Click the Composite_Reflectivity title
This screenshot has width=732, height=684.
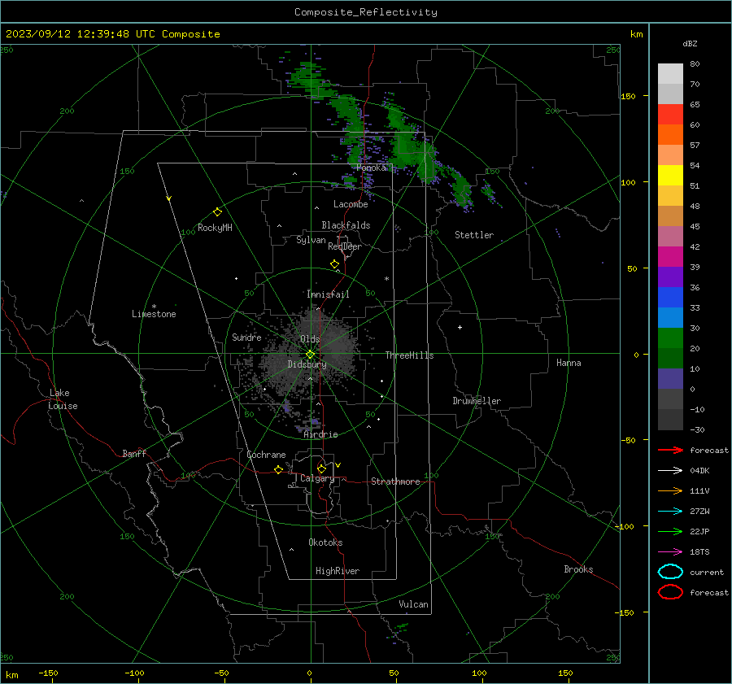366,12
